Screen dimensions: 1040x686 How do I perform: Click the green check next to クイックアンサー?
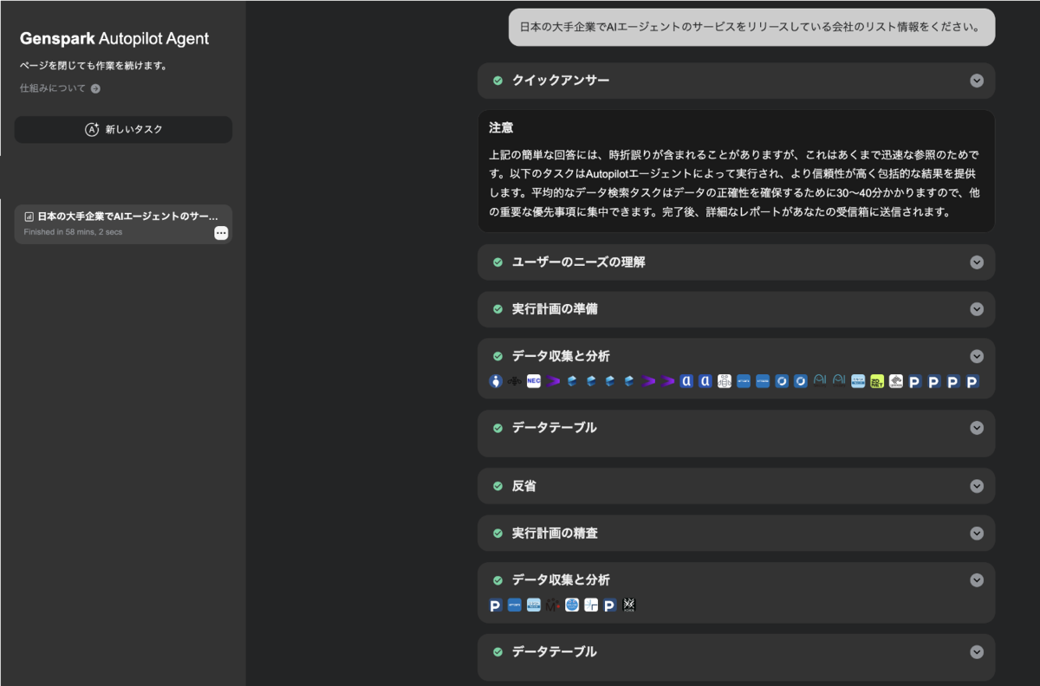[498, 81]
